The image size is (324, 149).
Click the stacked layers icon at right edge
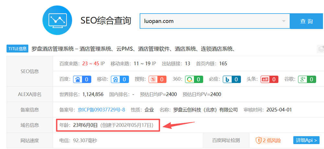[320, 49]
